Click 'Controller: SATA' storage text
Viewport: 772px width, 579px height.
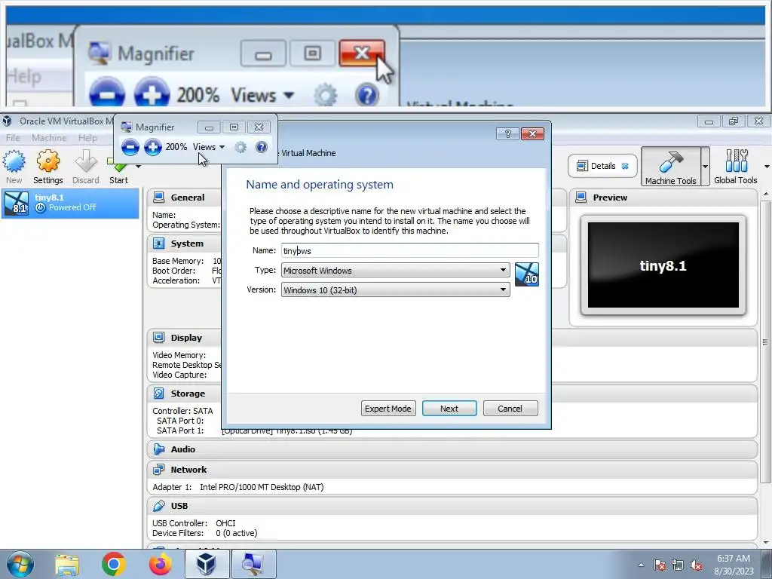pos(182,411)
